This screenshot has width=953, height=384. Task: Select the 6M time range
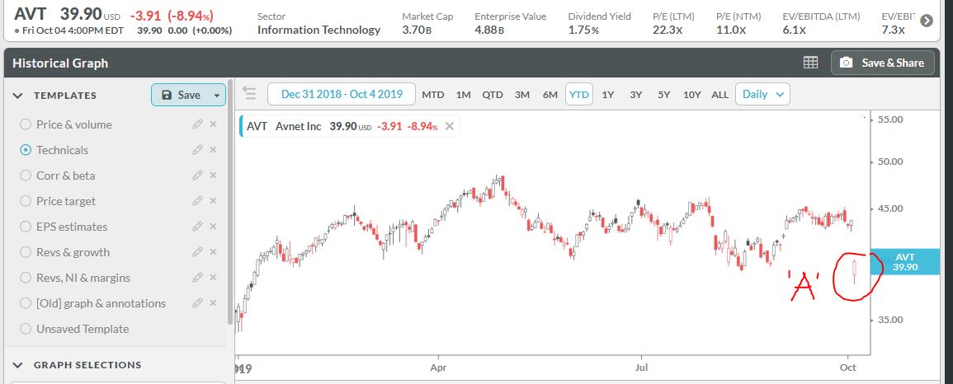pyautogui.click(x=550, y=94)
